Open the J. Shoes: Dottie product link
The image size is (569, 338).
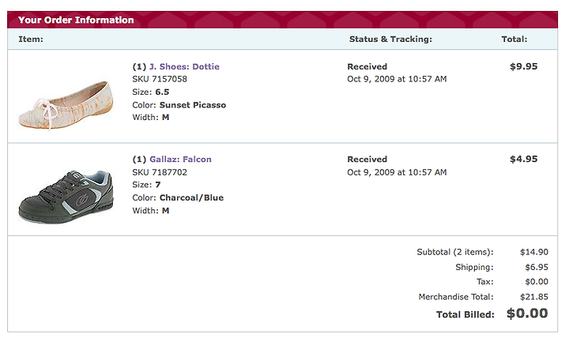pyautogui.click(x=184, y=66)
